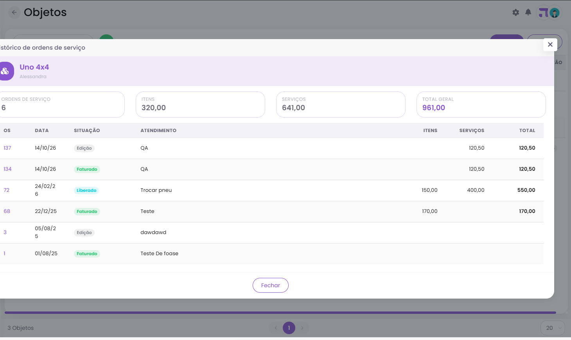Go back using the arrow beside Objetos
This screenshot has width=571, height=340.
[x=14, y=12]
